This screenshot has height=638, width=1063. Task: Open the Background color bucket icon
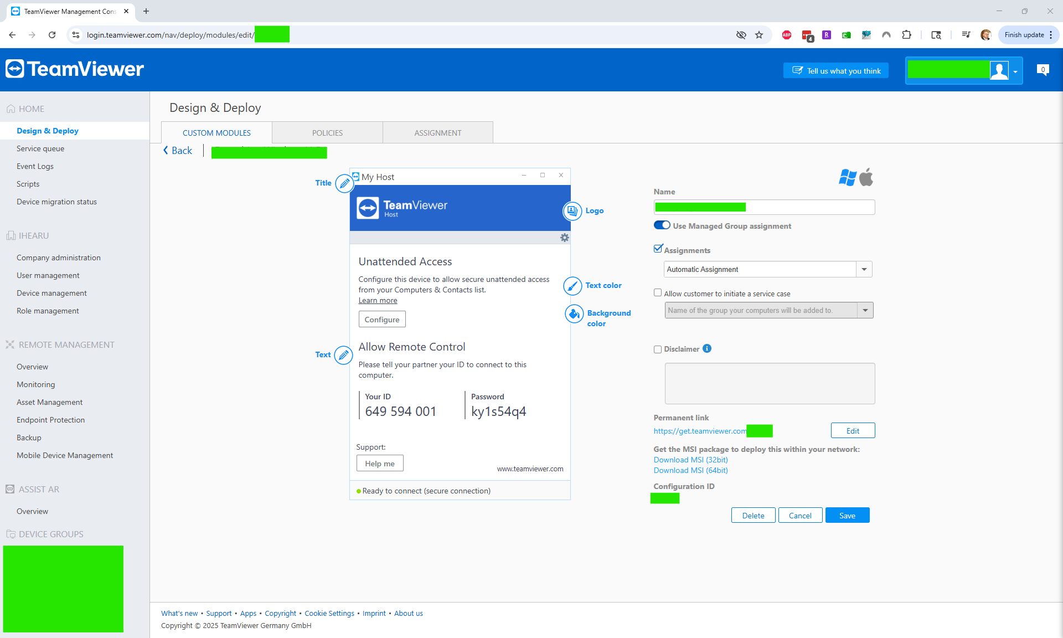tap(574, 314)
